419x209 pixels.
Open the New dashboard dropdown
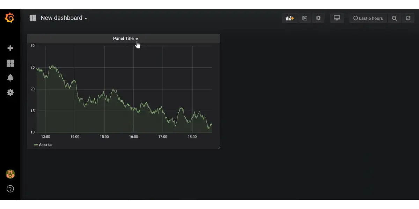(x=64, y=18)
